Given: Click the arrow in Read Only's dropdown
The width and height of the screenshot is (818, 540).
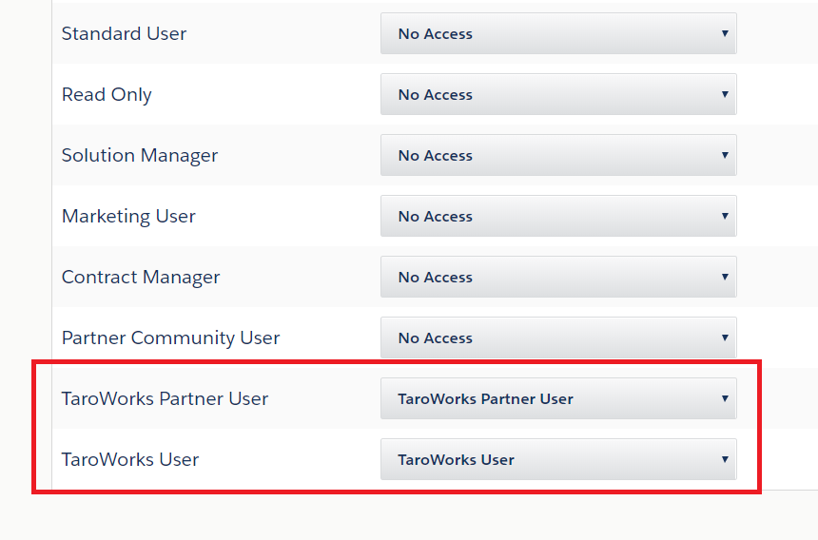Looking at the screenshot, I should click(x=724, y=94).
